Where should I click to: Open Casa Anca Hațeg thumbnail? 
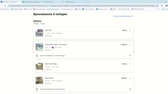39,66
